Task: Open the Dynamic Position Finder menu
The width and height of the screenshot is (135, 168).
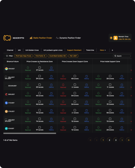Action: click(68, 38)
